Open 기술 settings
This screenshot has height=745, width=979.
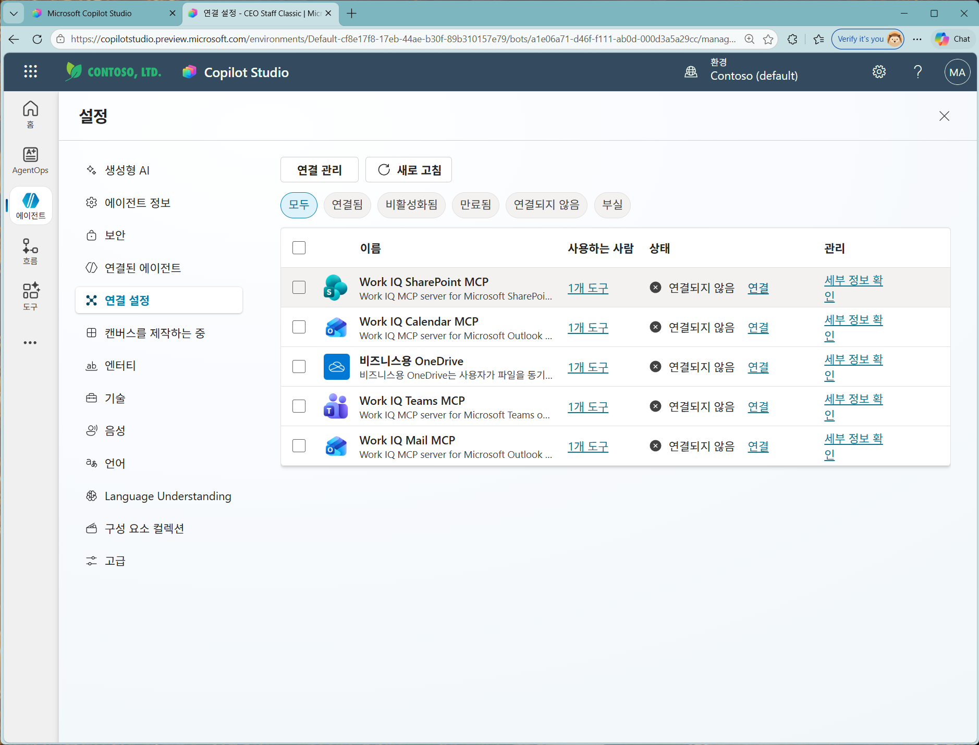click(159, 398)
